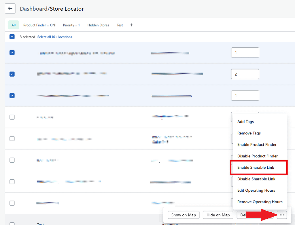Choose Add Tags in the menu

click(x=245, y=122)
